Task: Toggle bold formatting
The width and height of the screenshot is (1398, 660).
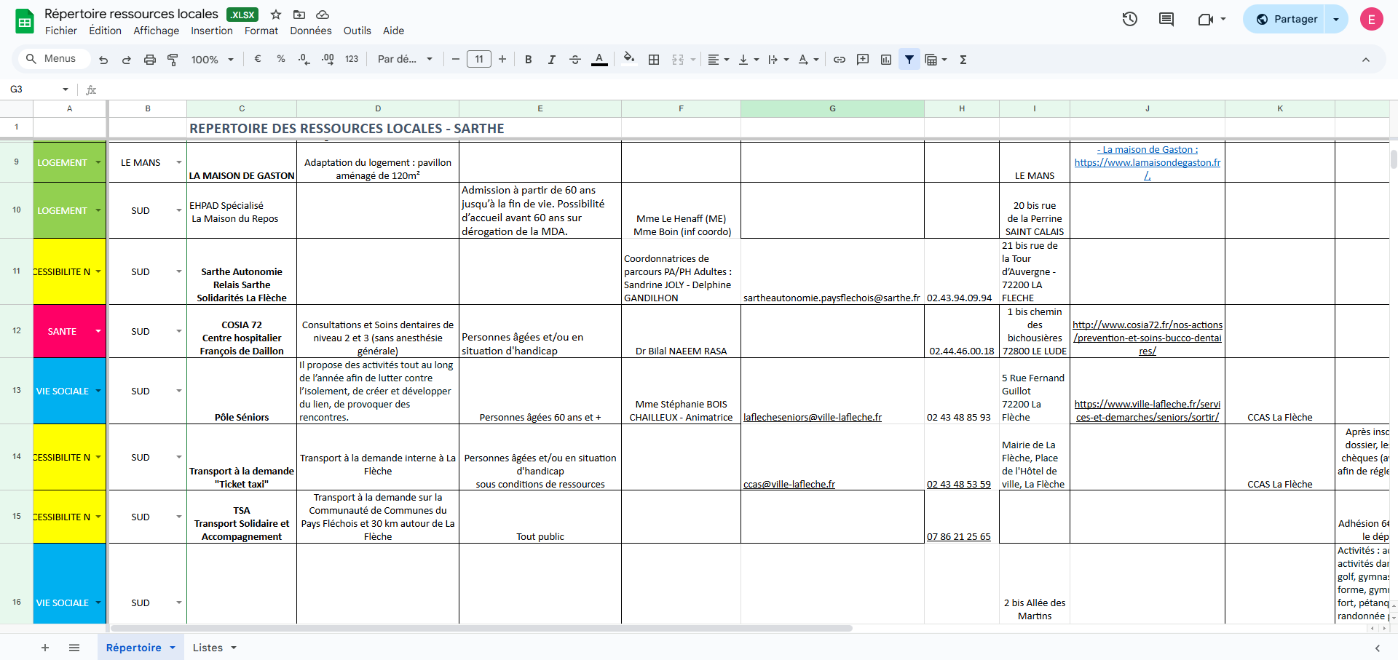Action: (529, 60)
